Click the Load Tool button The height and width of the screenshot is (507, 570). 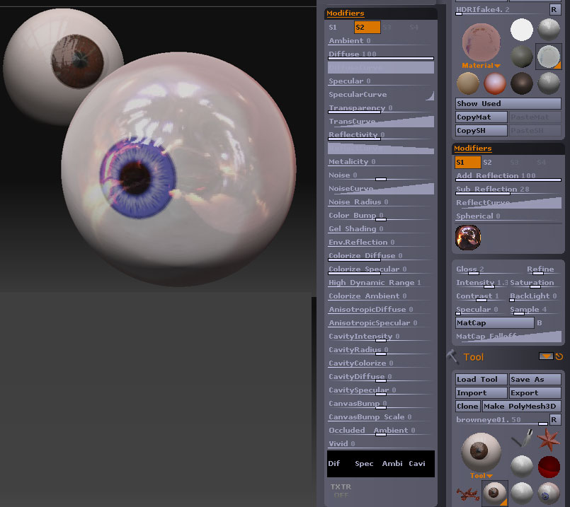tap(481, 379)
